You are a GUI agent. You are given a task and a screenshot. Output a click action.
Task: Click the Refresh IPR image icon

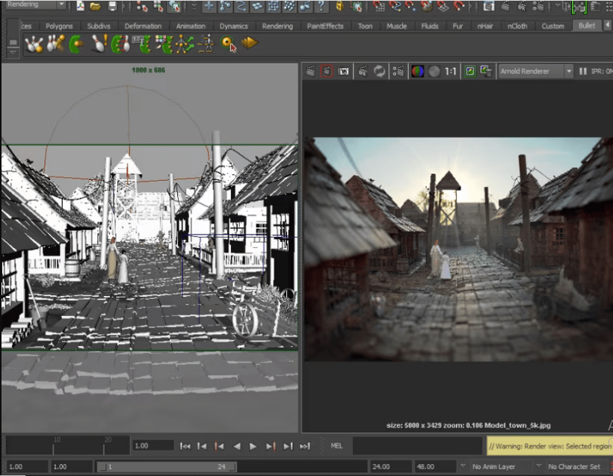click(x=380, y=72)
